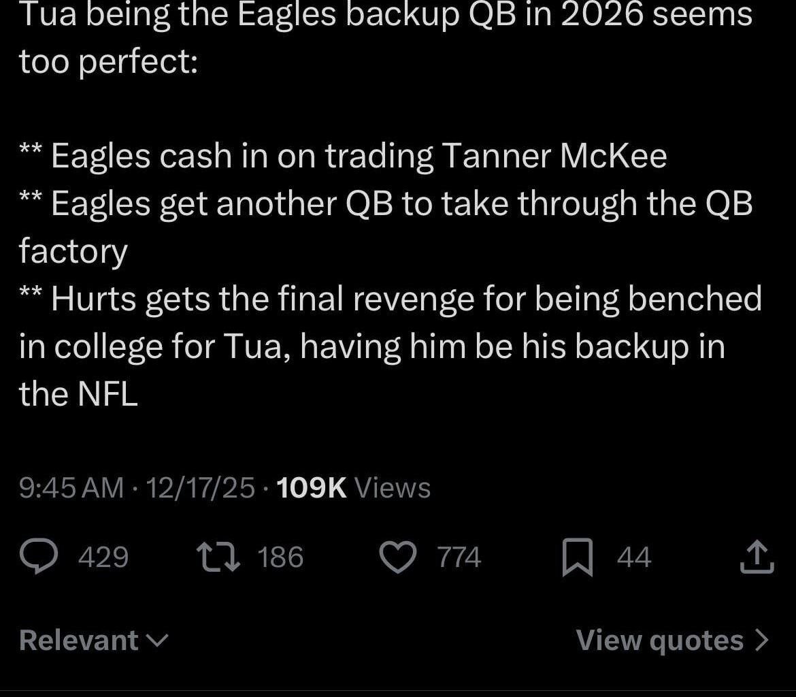Screen dimensions: 796x697
Task: Open the 109K Views analytics
Action: coord(354,488)
